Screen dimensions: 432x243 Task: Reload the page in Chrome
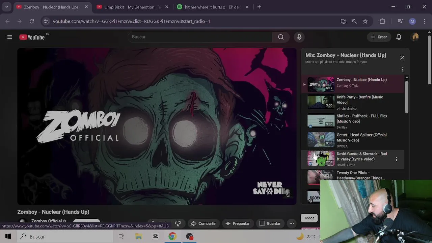32,21
